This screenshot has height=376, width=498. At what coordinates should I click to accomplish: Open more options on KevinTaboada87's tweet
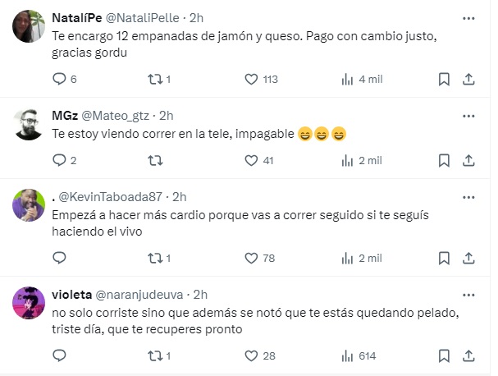click(468, 196)
